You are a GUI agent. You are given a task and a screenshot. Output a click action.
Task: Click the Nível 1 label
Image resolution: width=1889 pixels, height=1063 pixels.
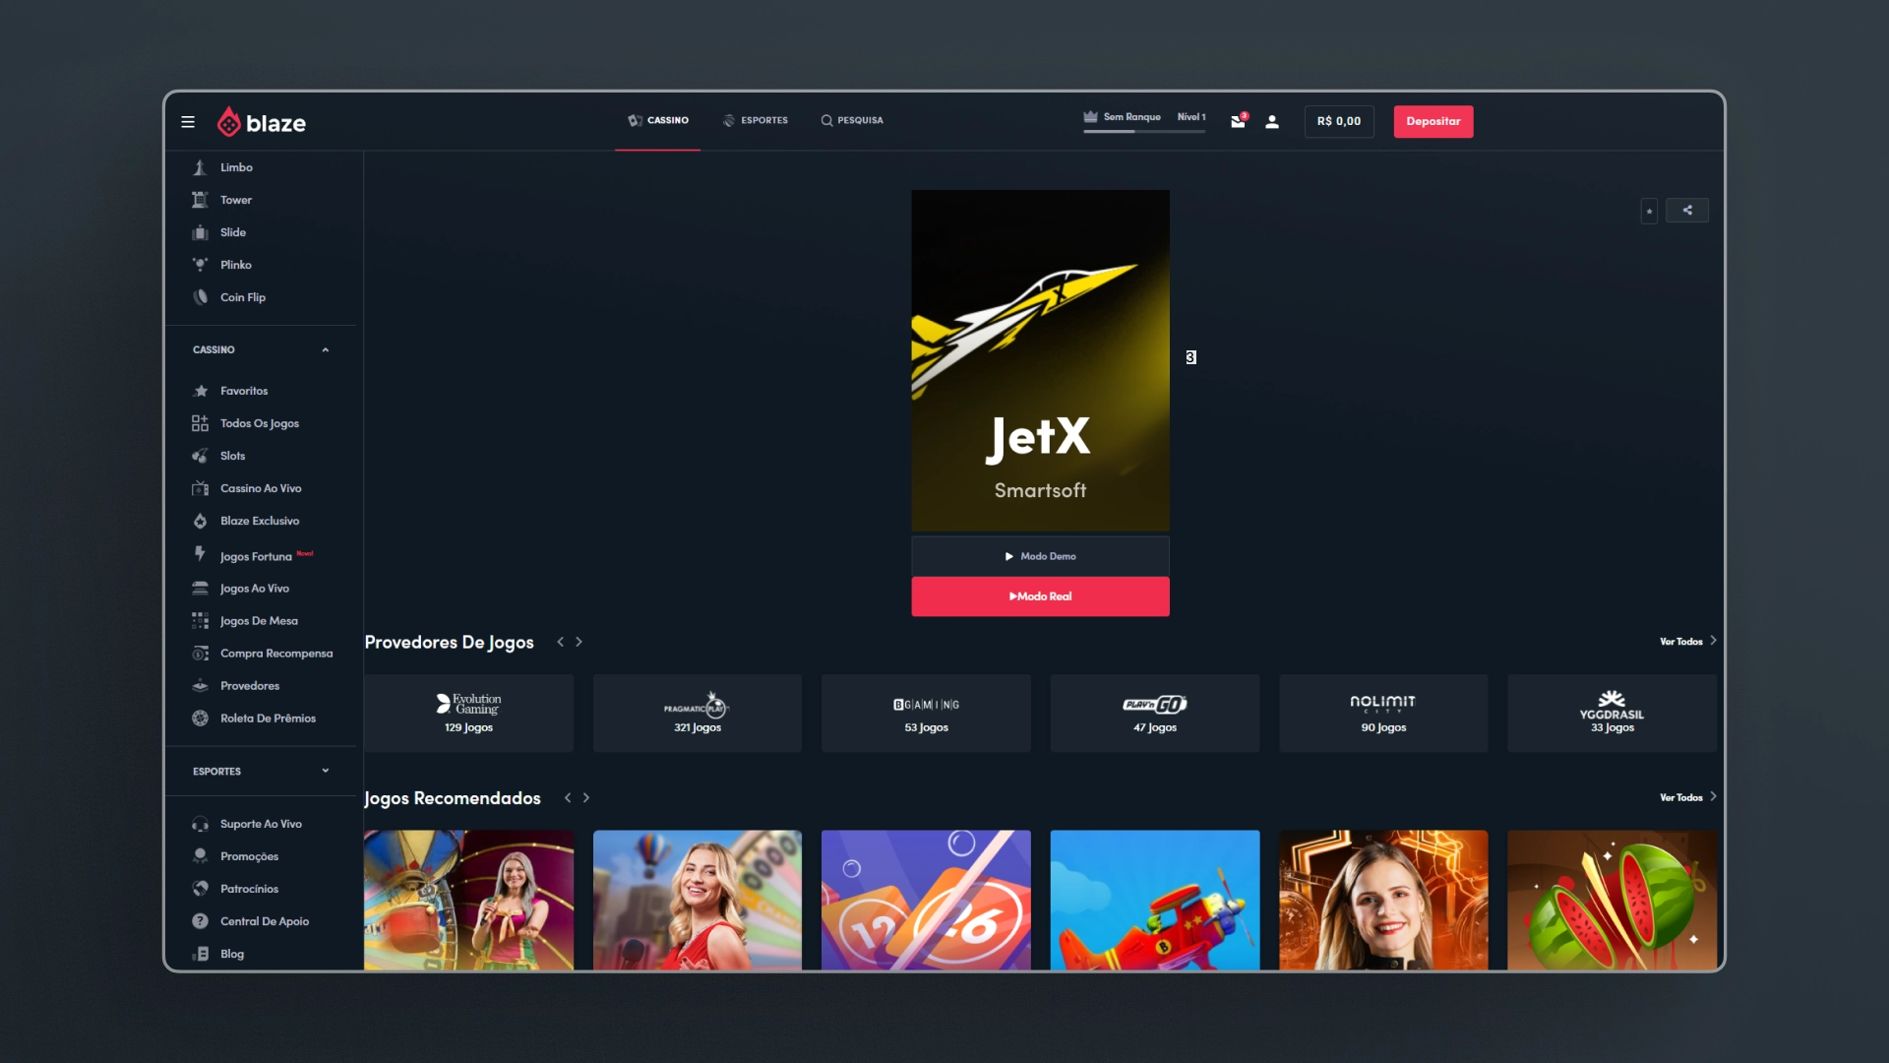click(x=1191, y=117)
